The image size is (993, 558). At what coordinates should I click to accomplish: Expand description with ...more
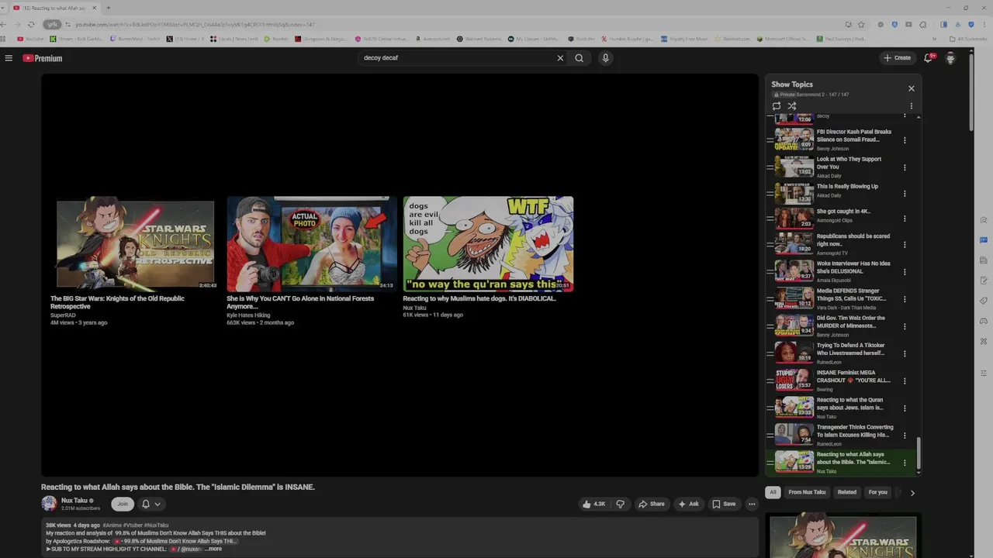coord(213,549)
